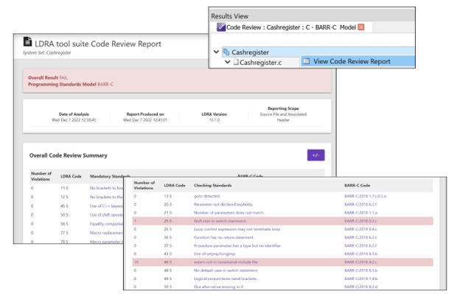
Task: Open BARR-C:2018 4.2.c code link
Action: coord(361,262)
